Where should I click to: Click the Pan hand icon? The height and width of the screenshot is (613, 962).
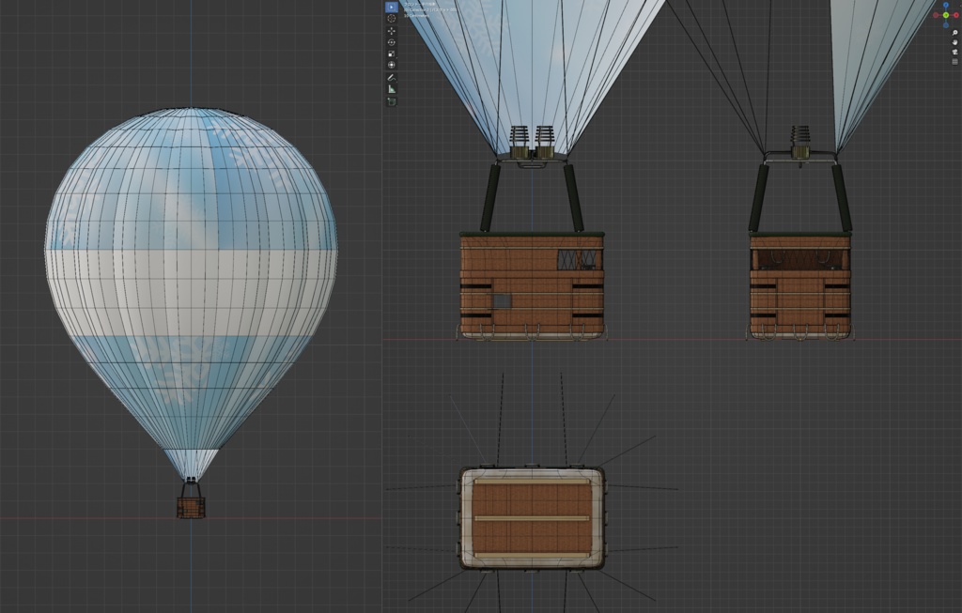[x=954, y=42]
